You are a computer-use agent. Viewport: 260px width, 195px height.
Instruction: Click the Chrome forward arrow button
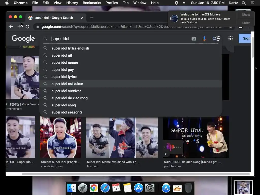tap(19, 26)
